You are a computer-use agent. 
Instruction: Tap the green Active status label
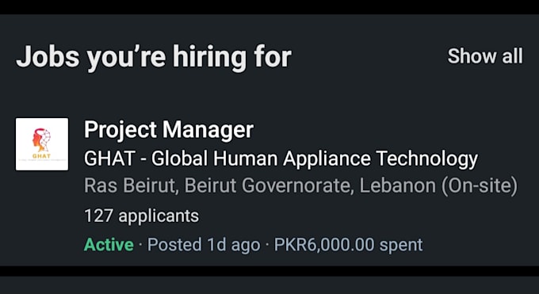point(109,245)
